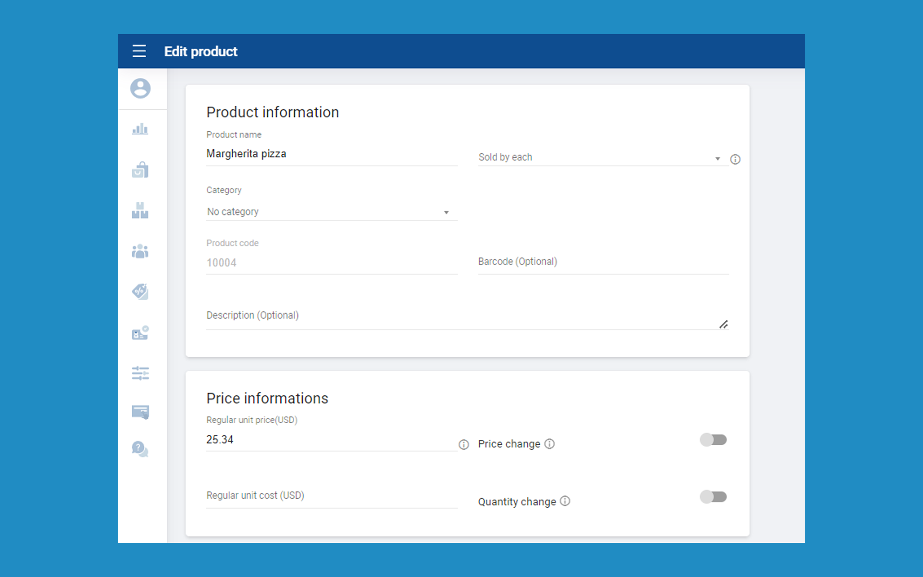The width and height of the screenshot is (923, 577).
Task: Click the Barcode (Optional) field
Action: (603, 262)
